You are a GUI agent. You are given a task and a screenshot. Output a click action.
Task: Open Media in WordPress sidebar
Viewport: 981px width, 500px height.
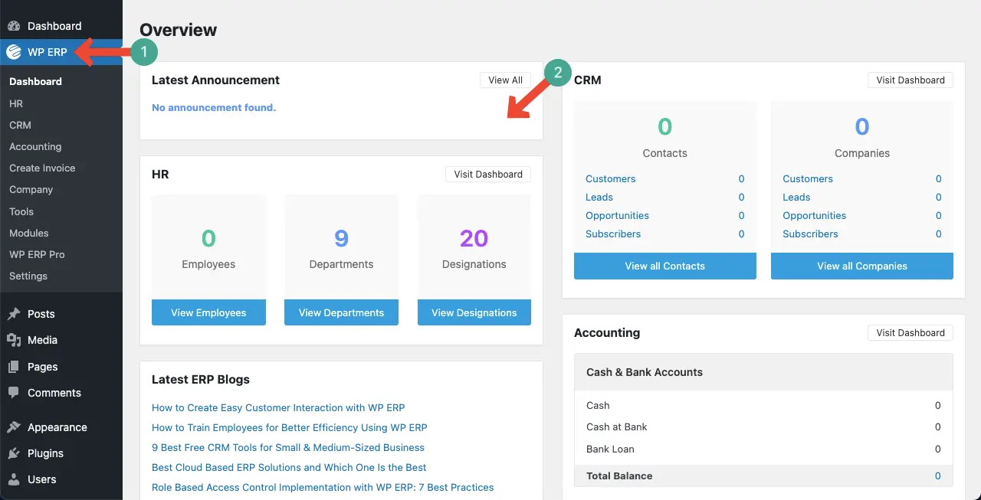tap(43, 340)
